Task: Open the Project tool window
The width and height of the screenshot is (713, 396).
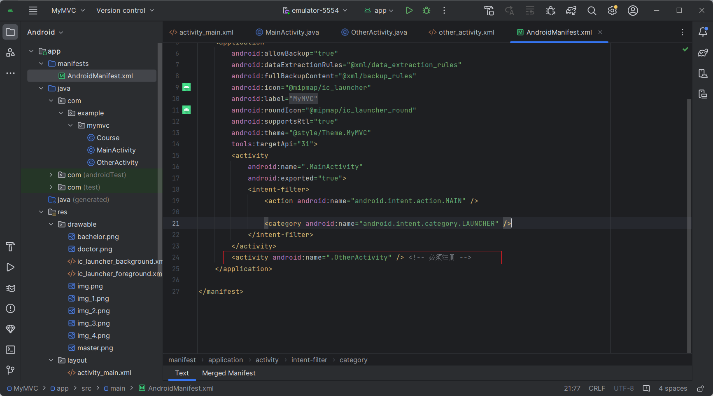Action: click(x=11, y=32)
